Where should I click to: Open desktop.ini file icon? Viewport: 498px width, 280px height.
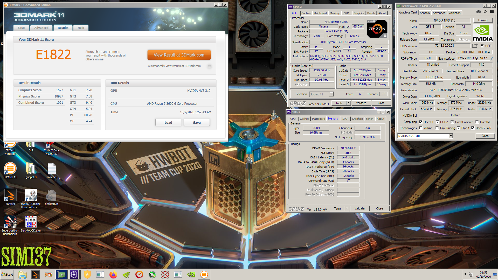click(x=52, y=197)
